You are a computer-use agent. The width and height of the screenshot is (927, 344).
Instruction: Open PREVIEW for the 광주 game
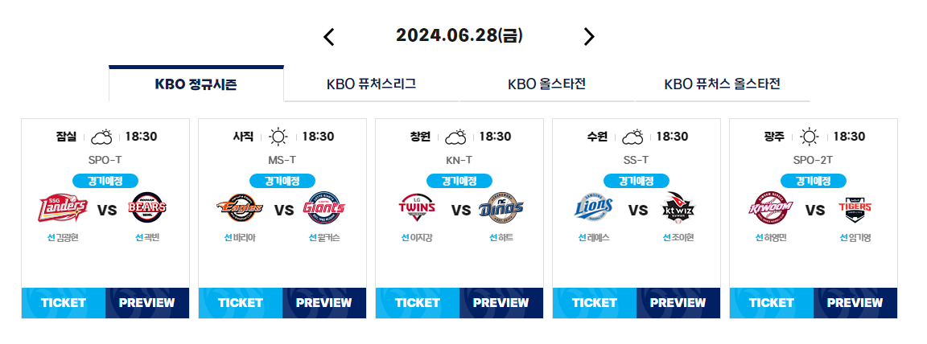click(855, 303)
